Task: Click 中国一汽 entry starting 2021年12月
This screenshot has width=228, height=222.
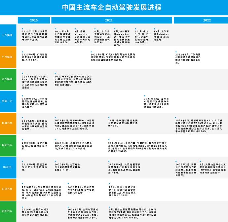Action: pyautogui.click(x=156, y=103)
